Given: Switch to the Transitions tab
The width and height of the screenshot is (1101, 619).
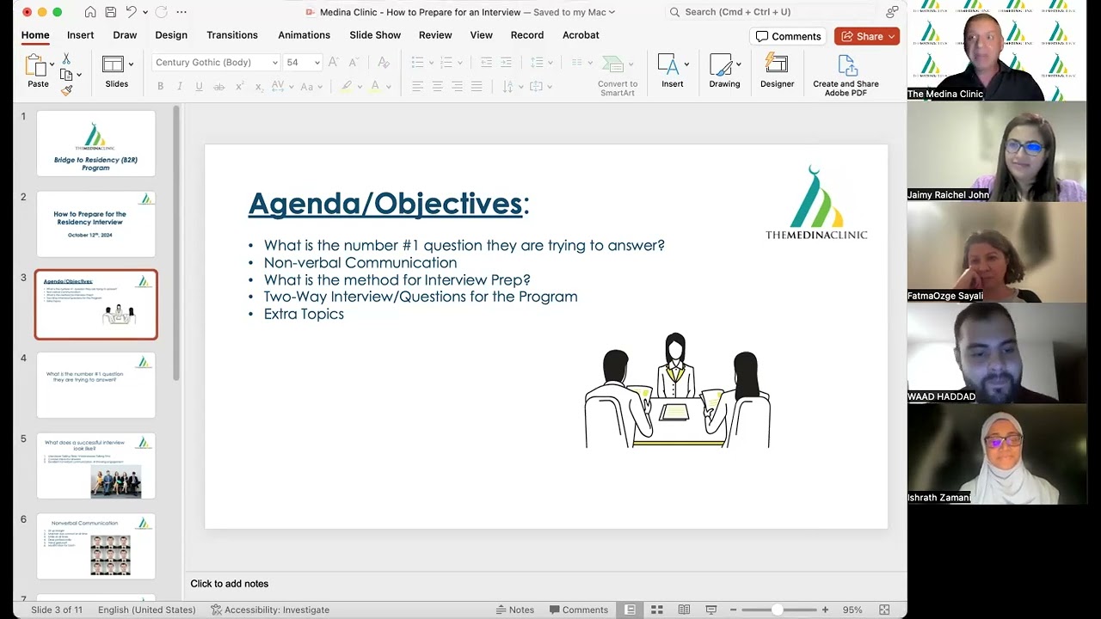Looking at the screenshot, I should pyautogui.click(x=232, y=35).
